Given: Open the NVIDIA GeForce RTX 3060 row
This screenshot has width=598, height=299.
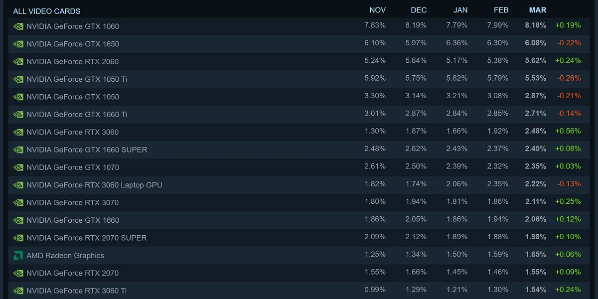Looking at the screenshot, I should click(299, 132).
